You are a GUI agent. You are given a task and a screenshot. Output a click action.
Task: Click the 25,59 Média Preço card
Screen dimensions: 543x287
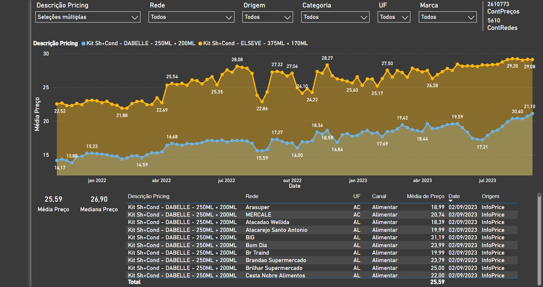[x=53, y=204]
